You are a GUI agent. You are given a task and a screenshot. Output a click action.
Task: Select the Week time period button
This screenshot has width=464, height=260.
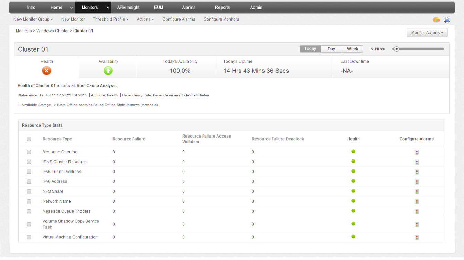353,49
